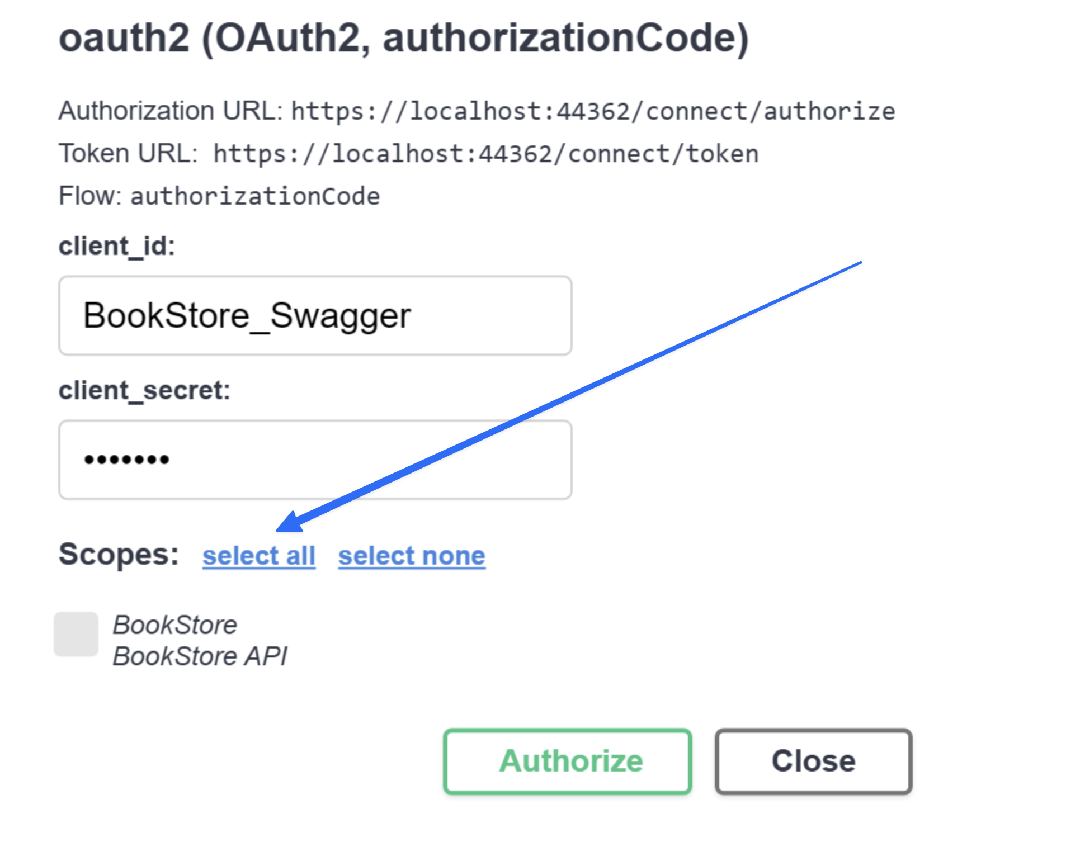Click the 'select all' scopes link

[x=259, y=556]
